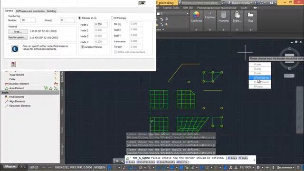Image resolution: width=304 pixels, height=171 pixels.
Task: Expand the Вид panel dropdown arrow
Action: [x=250, y=30]
